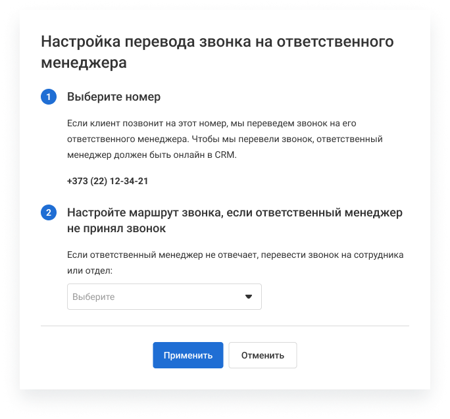
Task: Click the word "менеджера" in the dialog title
Action: coord(84,62)
